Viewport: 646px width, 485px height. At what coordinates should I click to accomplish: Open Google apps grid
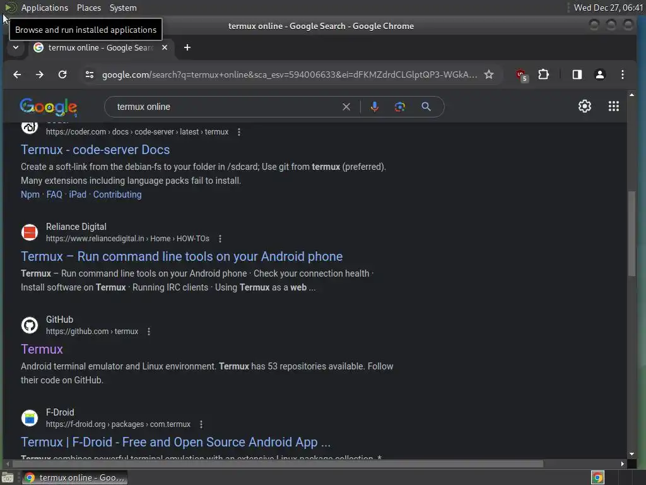[613, 106]
